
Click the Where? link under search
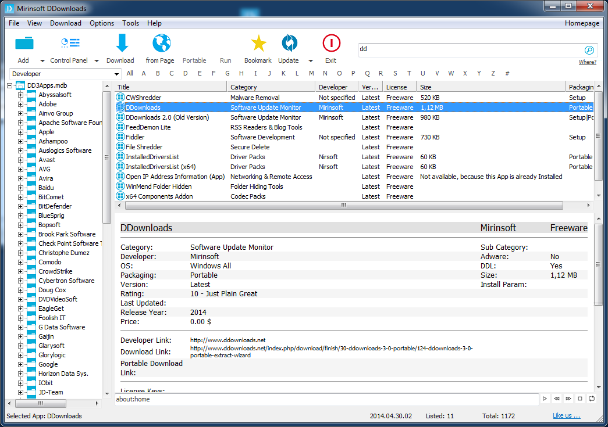588,62
